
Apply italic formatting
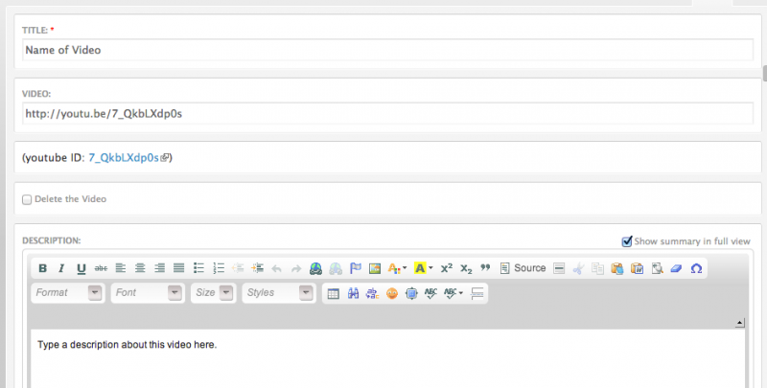point(61,268)
